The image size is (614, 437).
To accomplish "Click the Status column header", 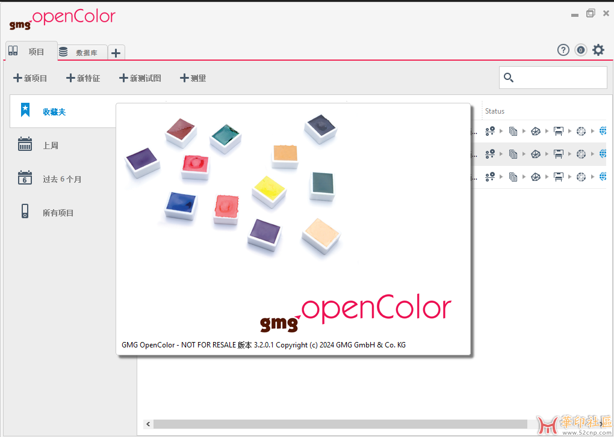I will [x=495, y=111].
